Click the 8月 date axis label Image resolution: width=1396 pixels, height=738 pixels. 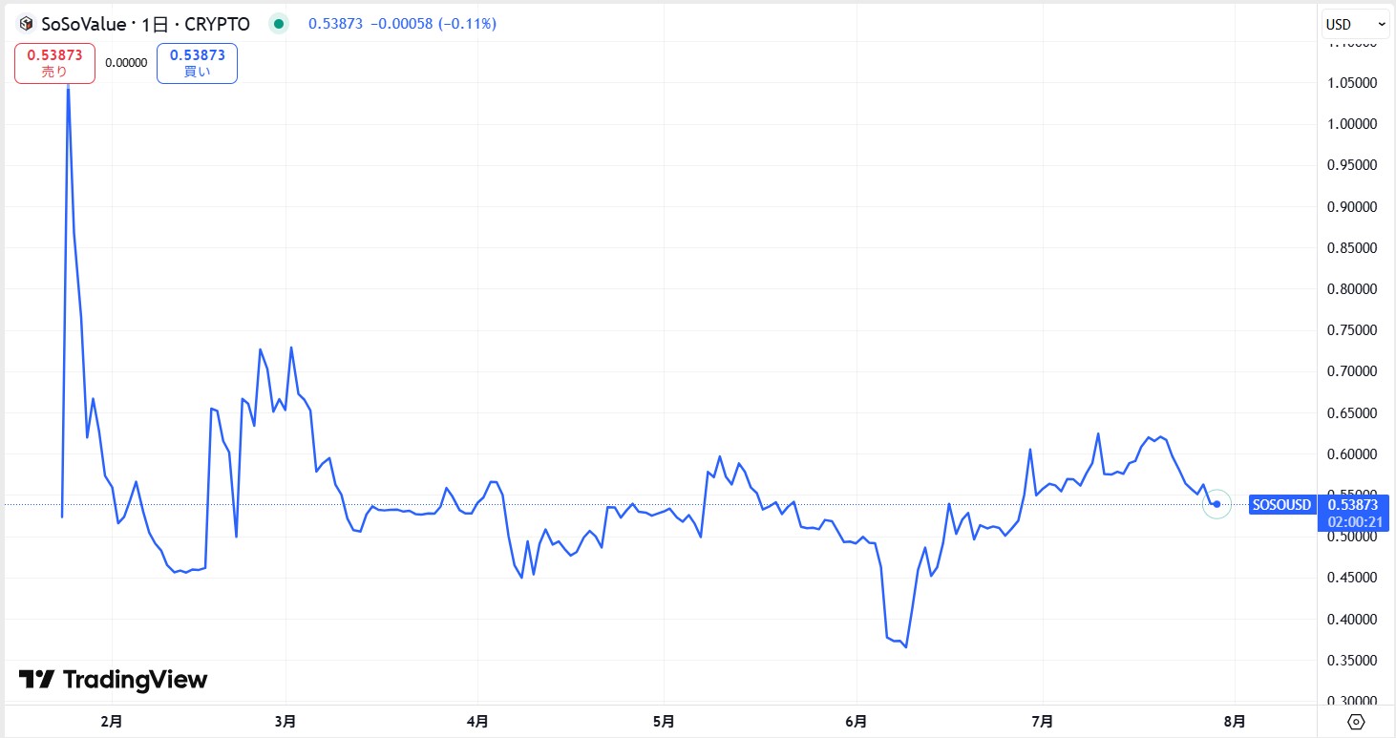coord(1234,720)
